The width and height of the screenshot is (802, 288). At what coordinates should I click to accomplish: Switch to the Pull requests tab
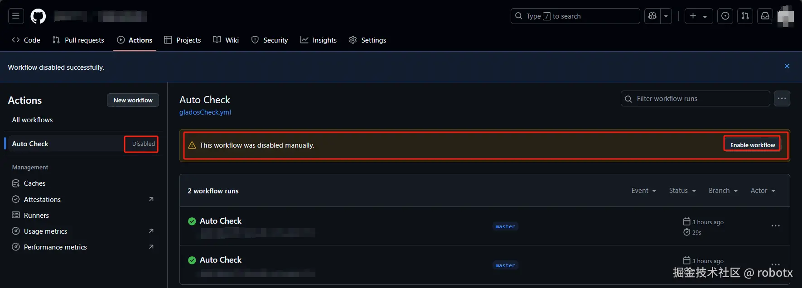pyautogui.click(x=78, y=40)
